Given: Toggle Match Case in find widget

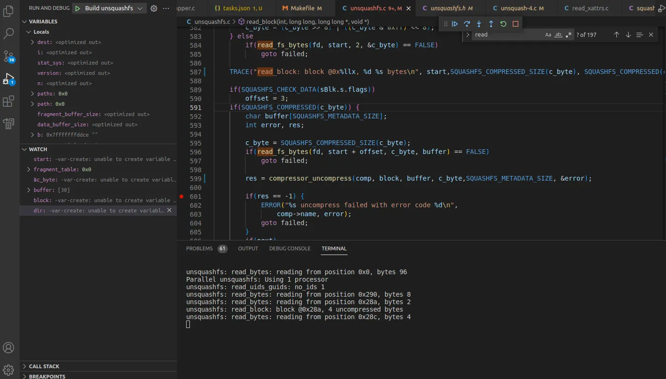Looking at the screenshot, I should click(x=548, y=35).
